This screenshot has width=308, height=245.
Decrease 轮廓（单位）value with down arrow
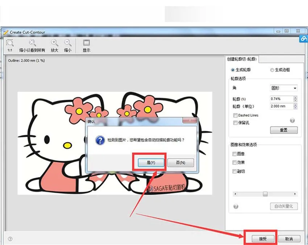(295, 108)
